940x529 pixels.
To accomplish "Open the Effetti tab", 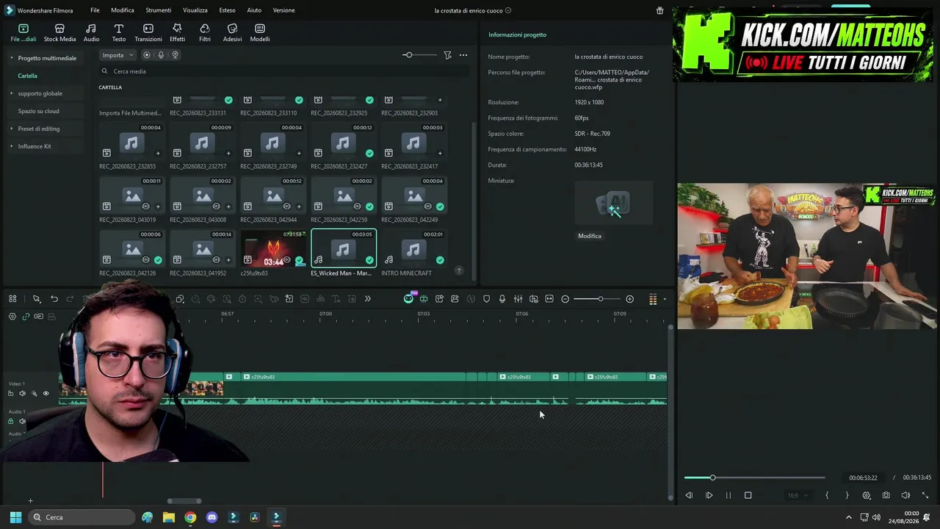I will (x=177, y=32).
